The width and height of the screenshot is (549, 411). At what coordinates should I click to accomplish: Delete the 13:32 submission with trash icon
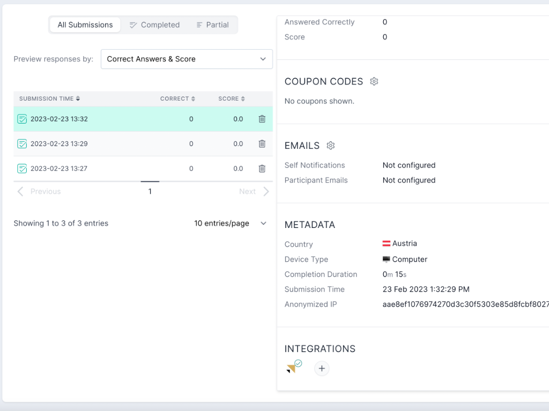tap(262, 119)
